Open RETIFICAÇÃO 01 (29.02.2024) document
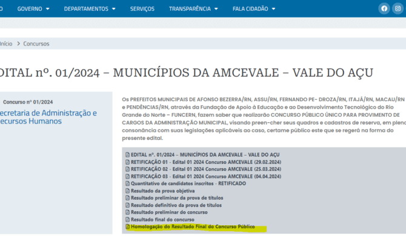 coord(206,162)
